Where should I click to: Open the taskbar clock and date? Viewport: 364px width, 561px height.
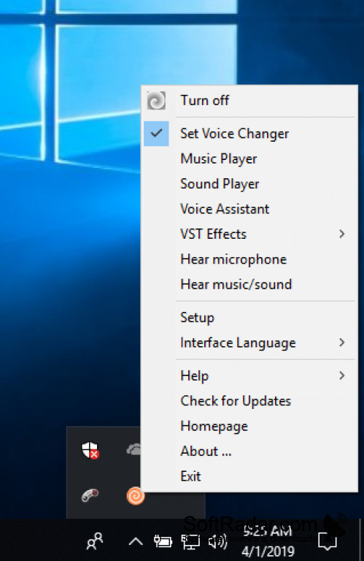pyautogui.click(x=268, y=541)
